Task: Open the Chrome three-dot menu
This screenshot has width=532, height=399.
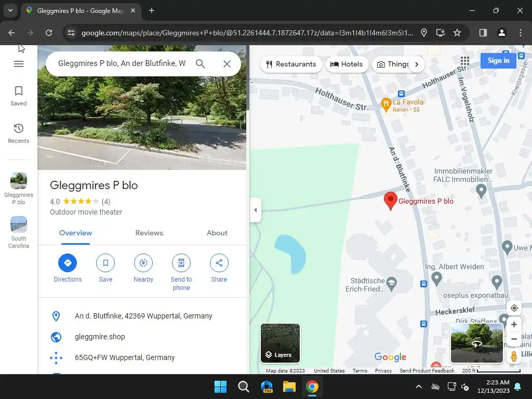Action: [x=521, y=33]
